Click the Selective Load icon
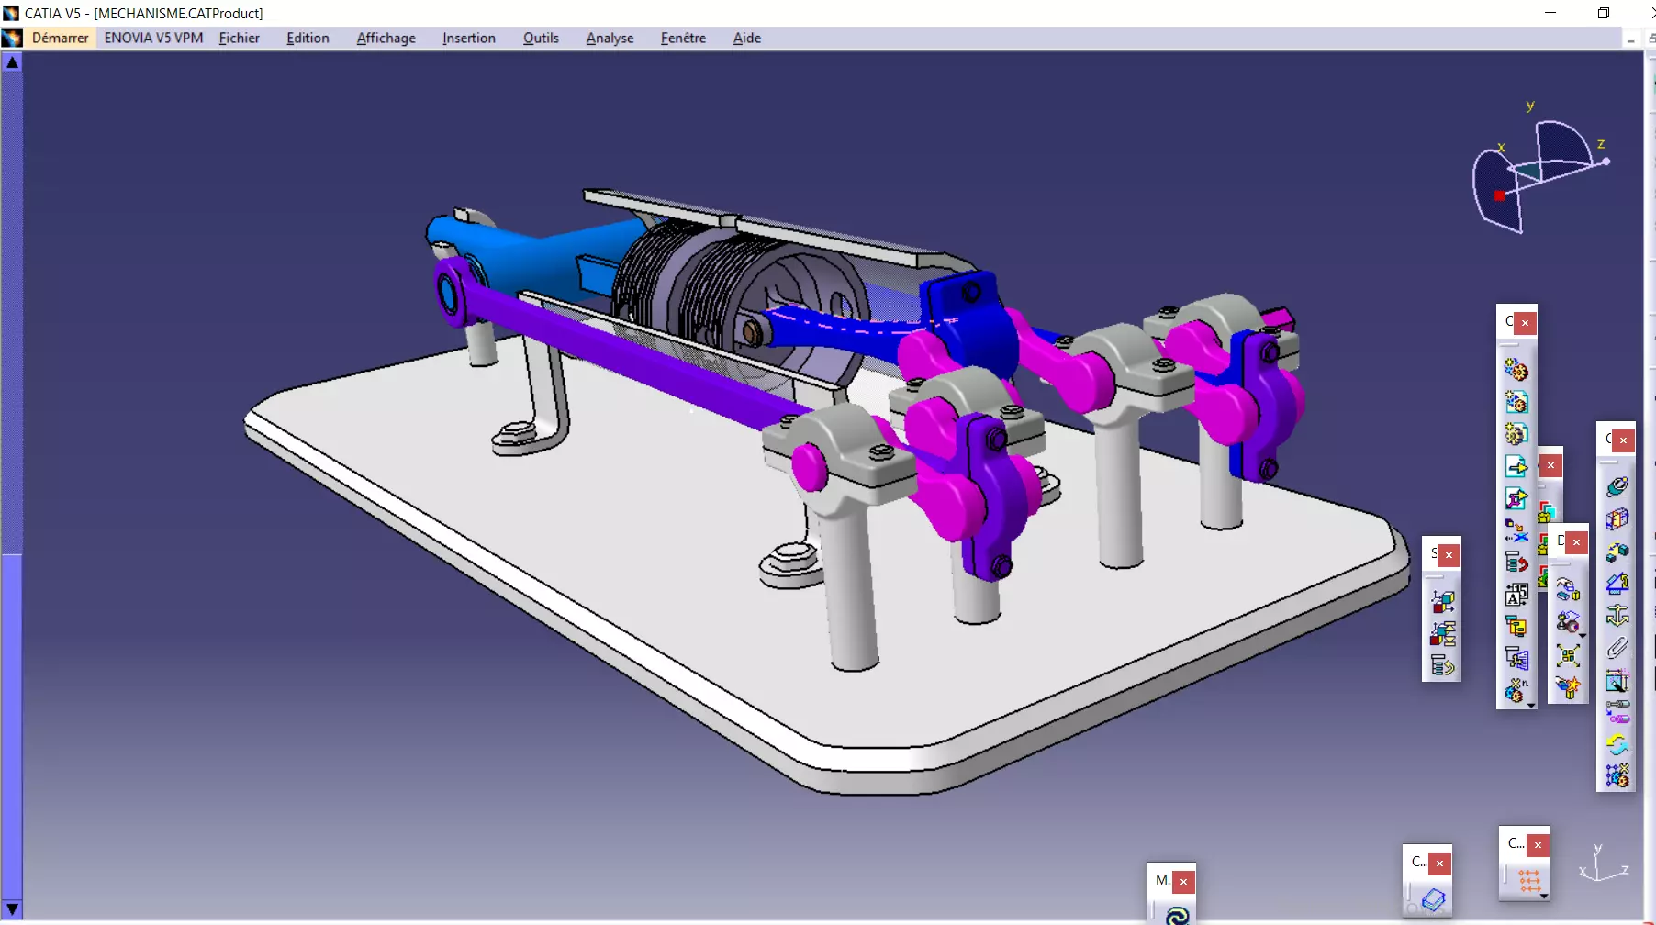 click(x=1516, y=627)
